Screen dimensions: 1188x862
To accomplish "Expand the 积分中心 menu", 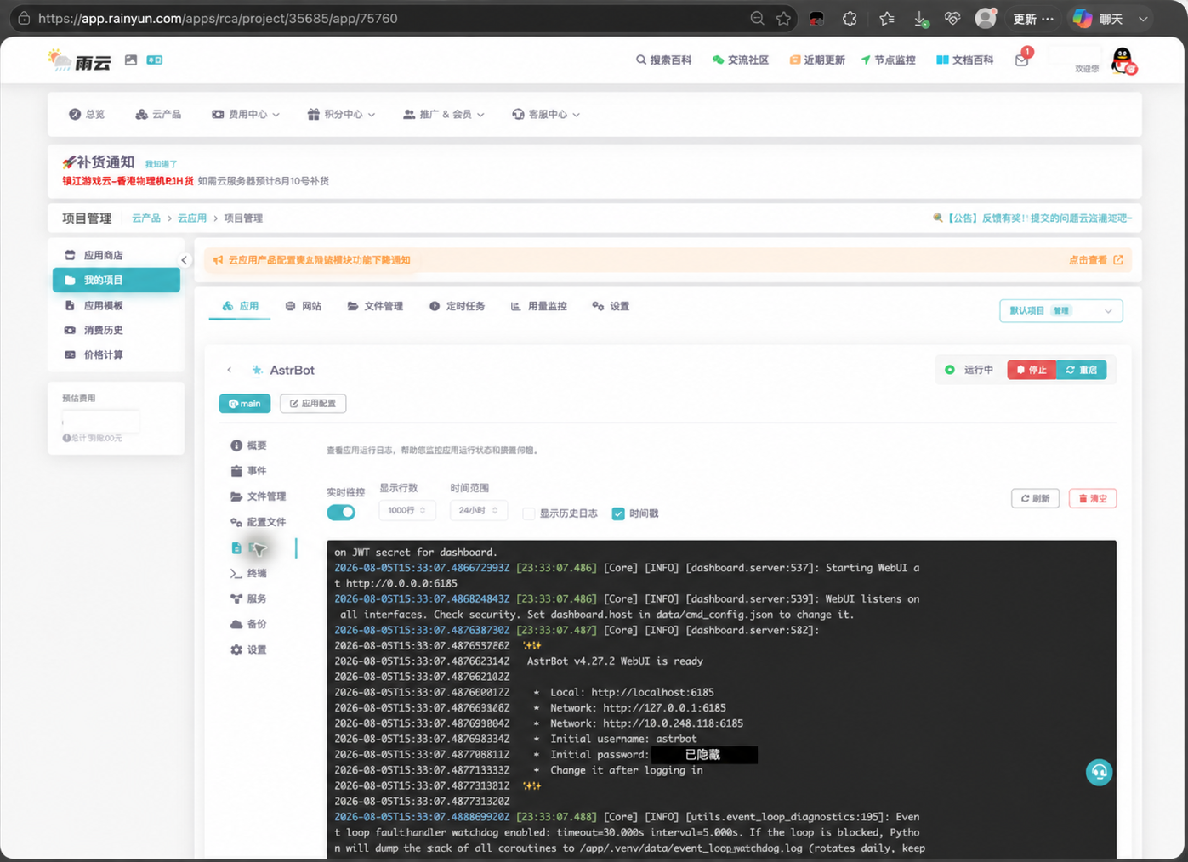I will pyautogui.click(x=341, y=114).
